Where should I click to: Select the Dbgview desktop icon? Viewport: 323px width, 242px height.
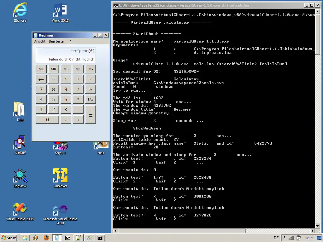pos(20,178)
